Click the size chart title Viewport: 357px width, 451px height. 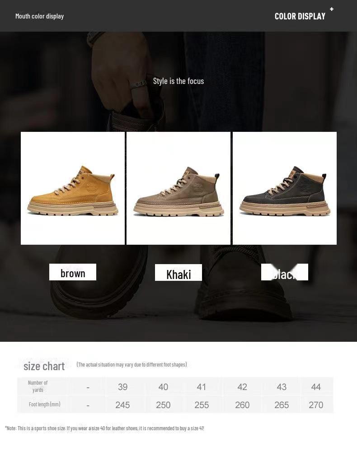pyautogui.click(x=44, y=367)
